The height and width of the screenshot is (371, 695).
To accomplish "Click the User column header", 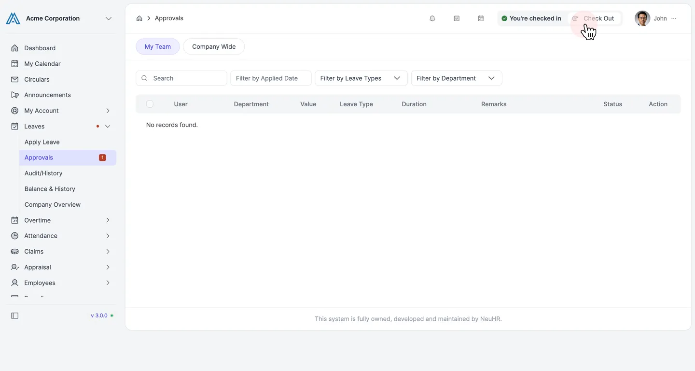I will [181, 104].
